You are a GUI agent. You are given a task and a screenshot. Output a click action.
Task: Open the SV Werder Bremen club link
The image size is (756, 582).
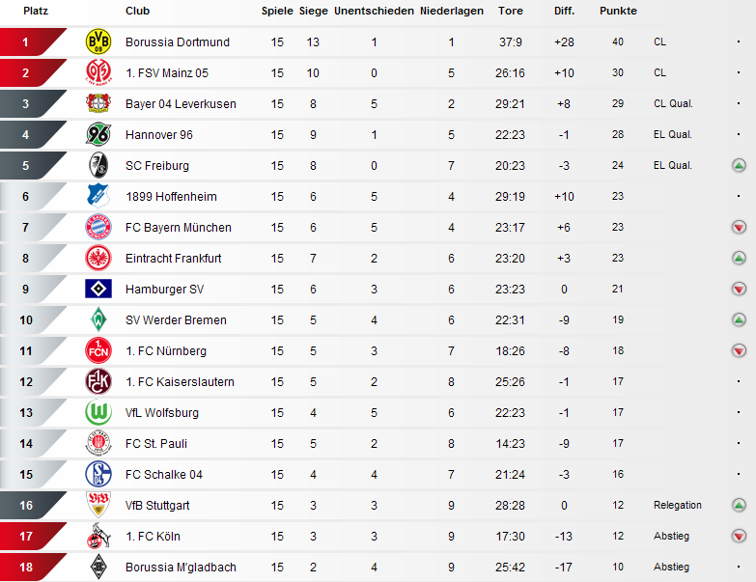[x=176, y=319]
